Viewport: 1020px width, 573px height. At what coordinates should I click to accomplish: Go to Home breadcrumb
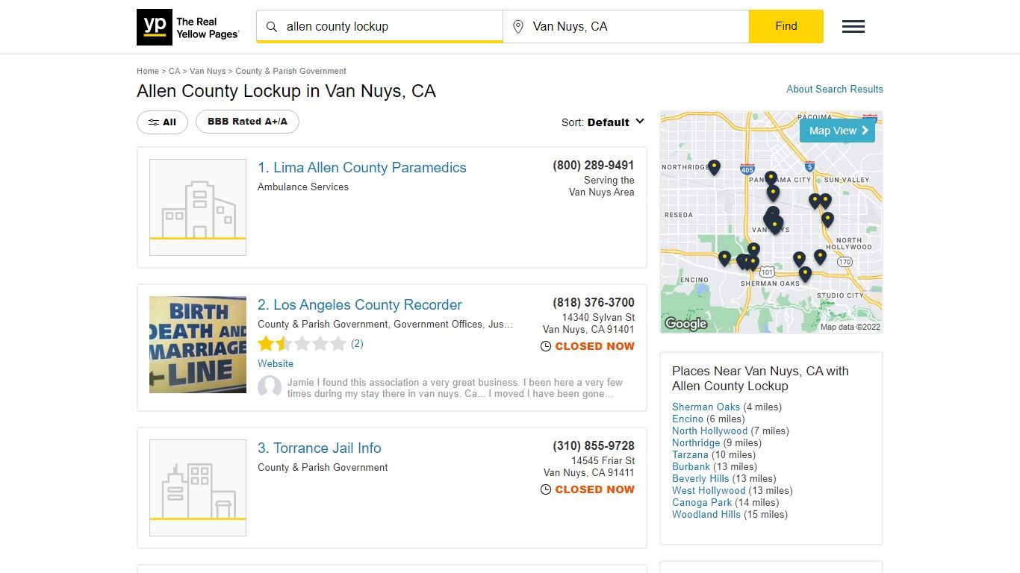[x=148, y=71]
